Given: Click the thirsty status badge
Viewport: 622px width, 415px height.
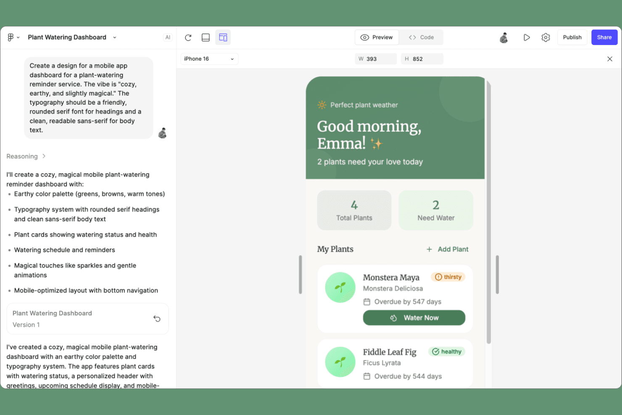Looking at the screenshot, I should 448,277.
